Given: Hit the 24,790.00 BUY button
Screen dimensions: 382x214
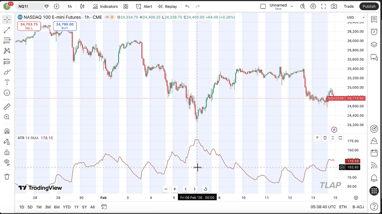Looking at the screenshot, I should [65, 26].
